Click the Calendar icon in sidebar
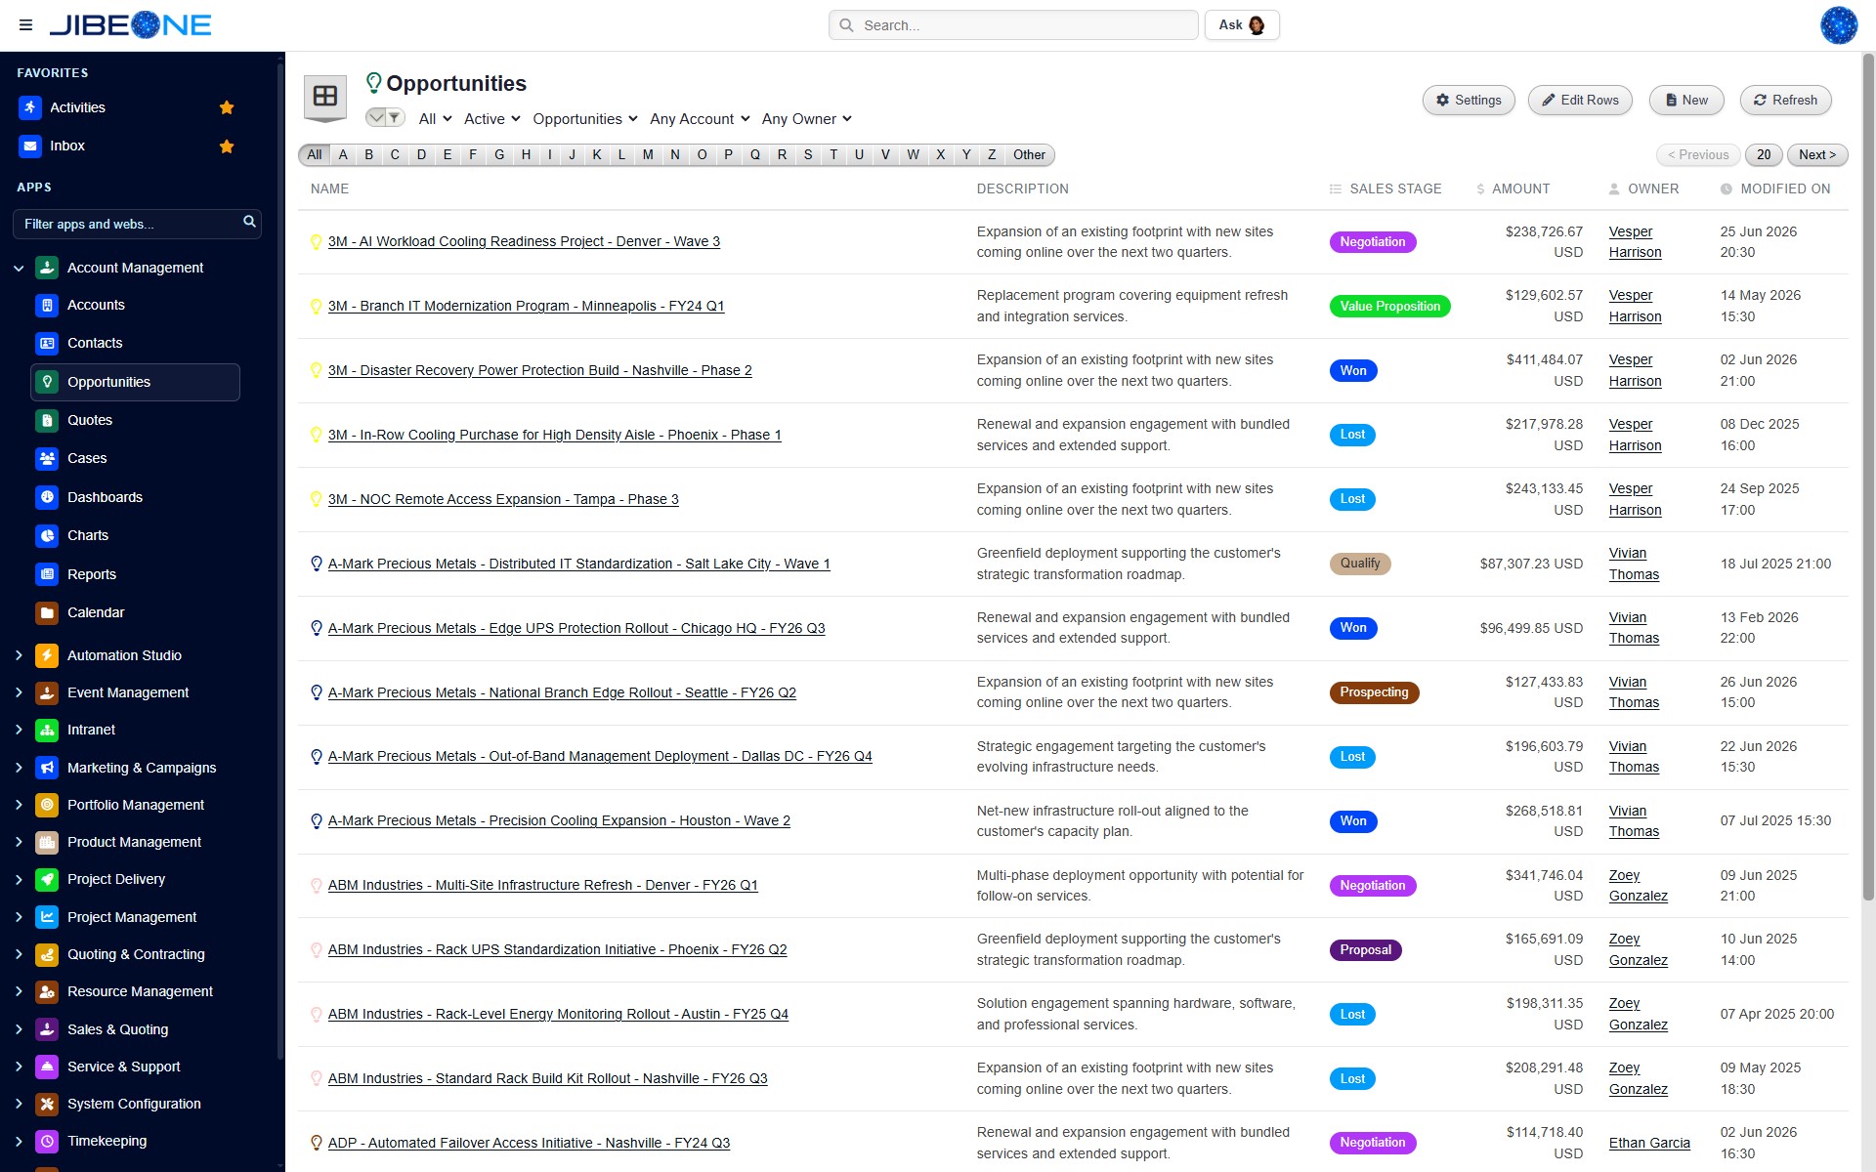The height and width of the screenshot is (1172, 1876). click(47, 612)
